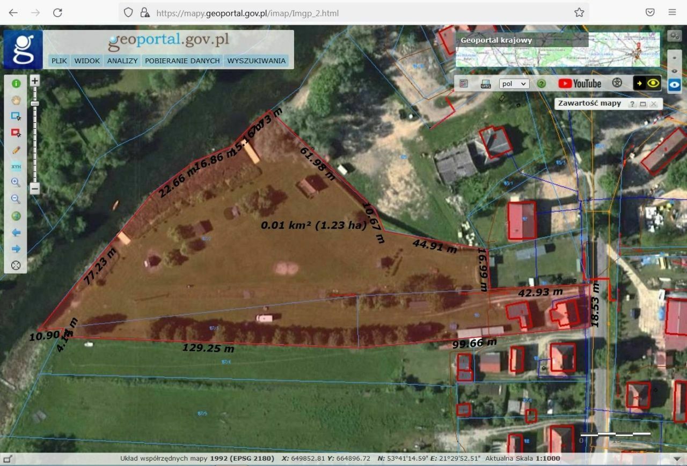
Task: Open the PLIK menu
Action: 59,61
